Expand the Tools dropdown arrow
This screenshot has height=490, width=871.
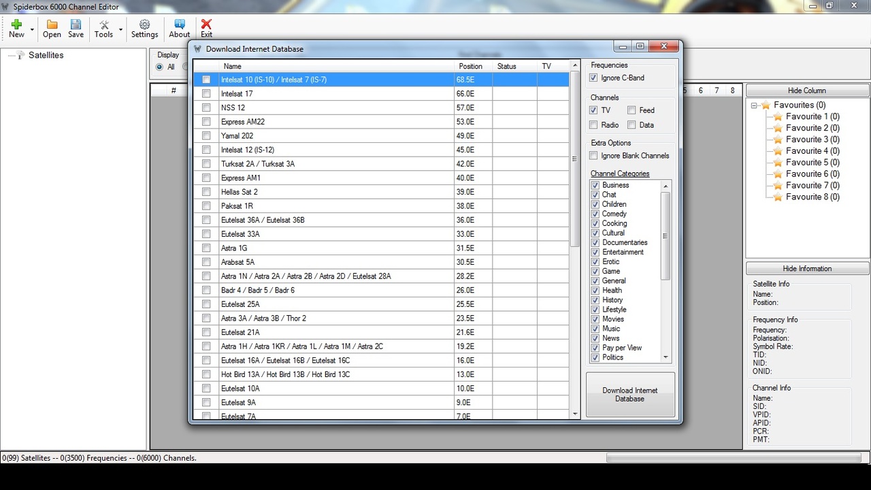coord(120,30)
